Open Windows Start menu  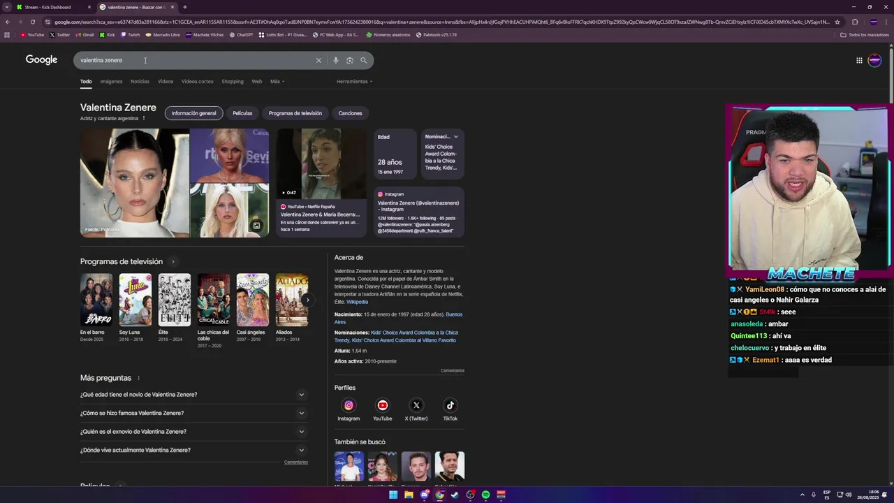[x=393, y=495]
